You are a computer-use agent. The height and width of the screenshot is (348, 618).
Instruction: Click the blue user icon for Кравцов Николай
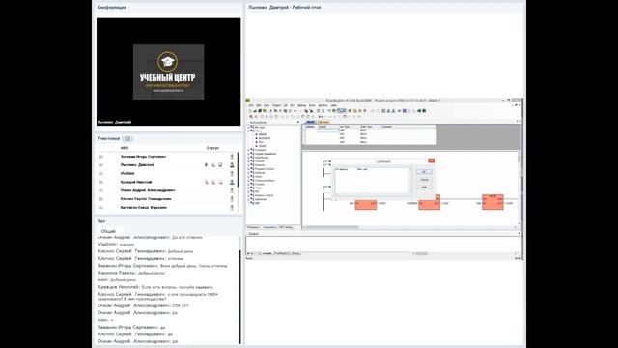click(x=232, y=182)
